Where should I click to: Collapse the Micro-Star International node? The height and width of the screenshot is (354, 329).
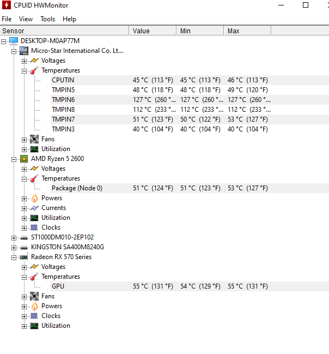(14, 51)
